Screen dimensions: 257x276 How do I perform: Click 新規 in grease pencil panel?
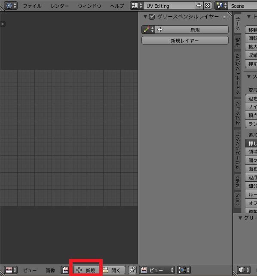point(192,30)
